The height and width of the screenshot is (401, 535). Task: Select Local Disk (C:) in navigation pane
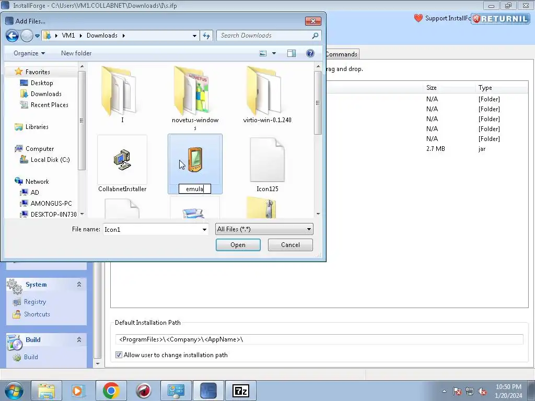point(50,160)
